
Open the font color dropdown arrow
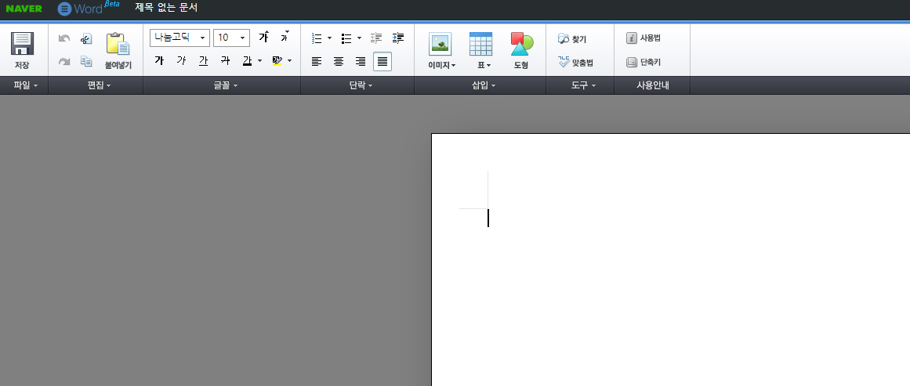tap(259, 60)
